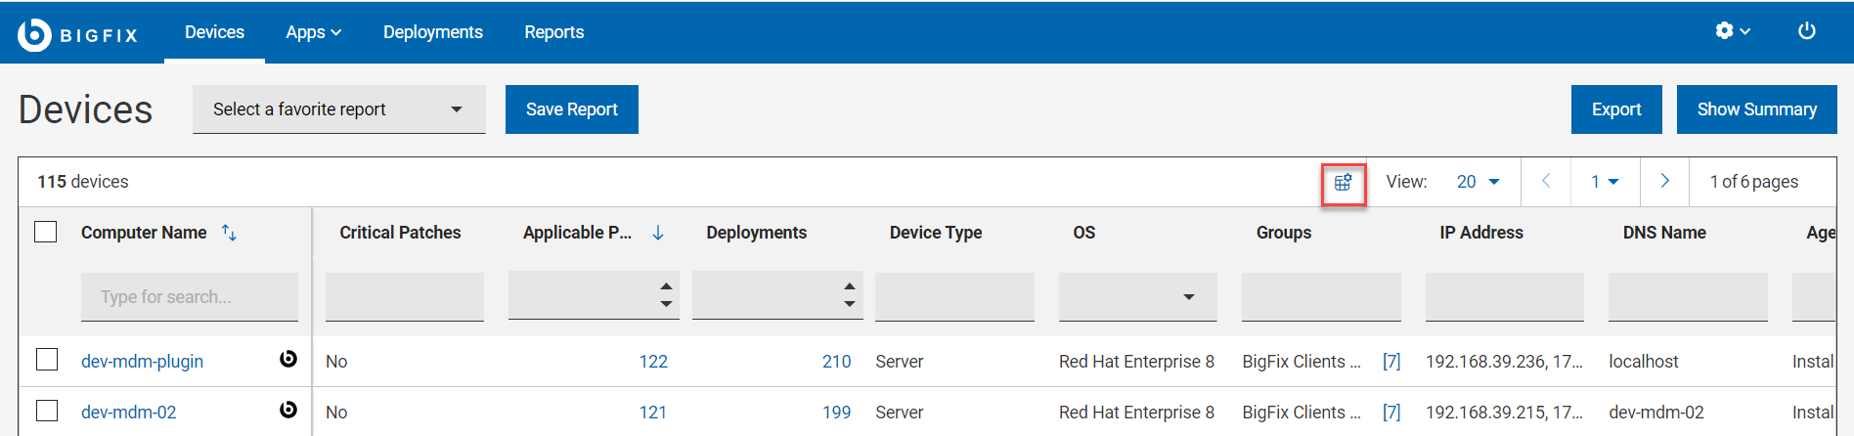Click Applicable Patches descending sort arrow

[x=658, y=233]
